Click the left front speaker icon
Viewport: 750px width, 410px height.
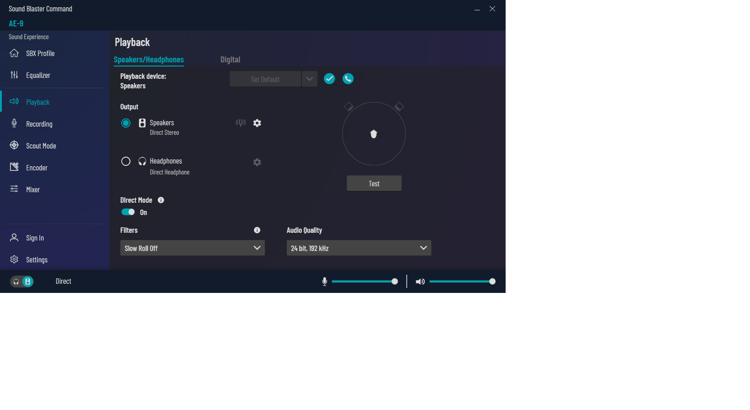349,107
